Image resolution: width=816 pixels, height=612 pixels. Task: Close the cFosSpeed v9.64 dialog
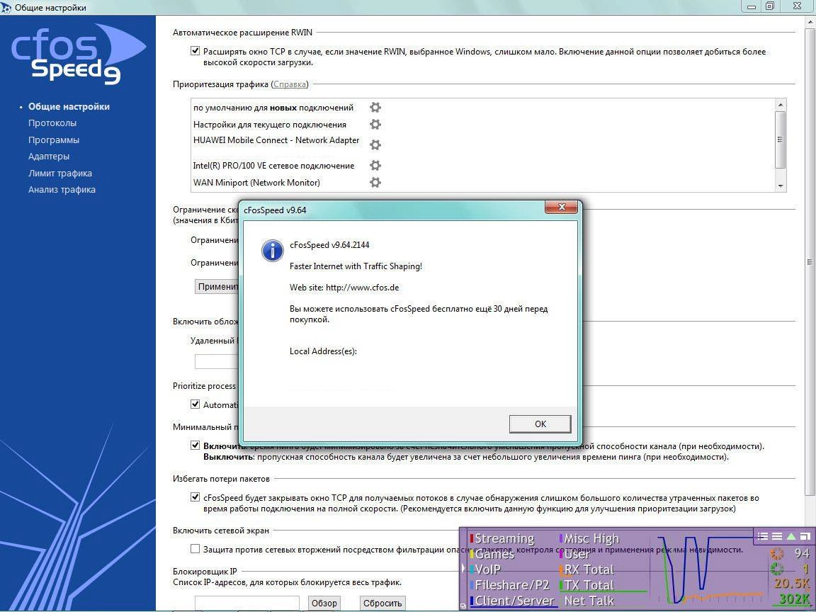click(x=561, y=207)
